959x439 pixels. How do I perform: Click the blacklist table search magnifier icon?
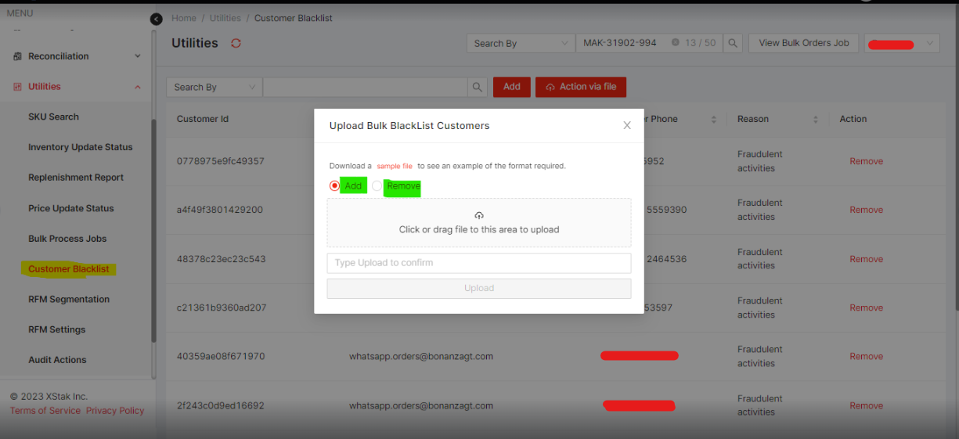tap(478, 87)
